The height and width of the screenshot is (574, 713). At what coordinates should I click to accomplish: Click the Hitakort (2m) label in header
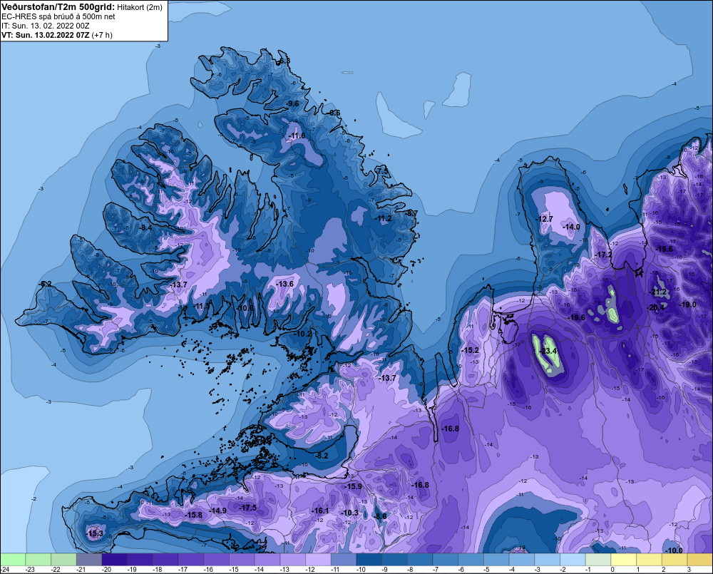click(x=139, y=7)
